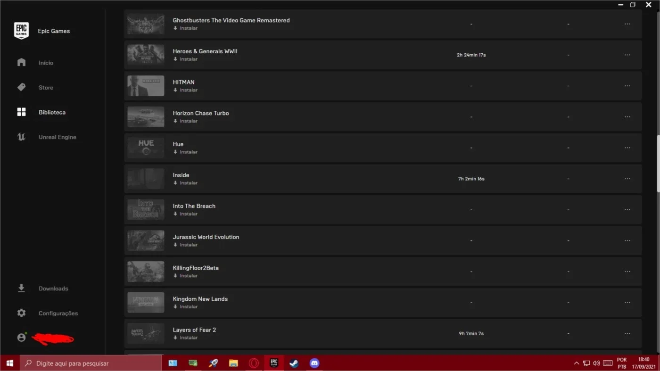Install Ghostbusters The Video Game Remastered
The image size is (660, 371).
click(185, 28)
